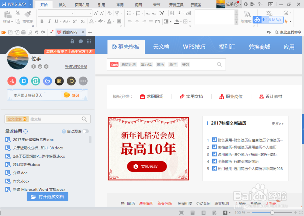Expand the line spacing dropdown arrow
Screen dimensions: 304x216
click(x=171, y=22)
